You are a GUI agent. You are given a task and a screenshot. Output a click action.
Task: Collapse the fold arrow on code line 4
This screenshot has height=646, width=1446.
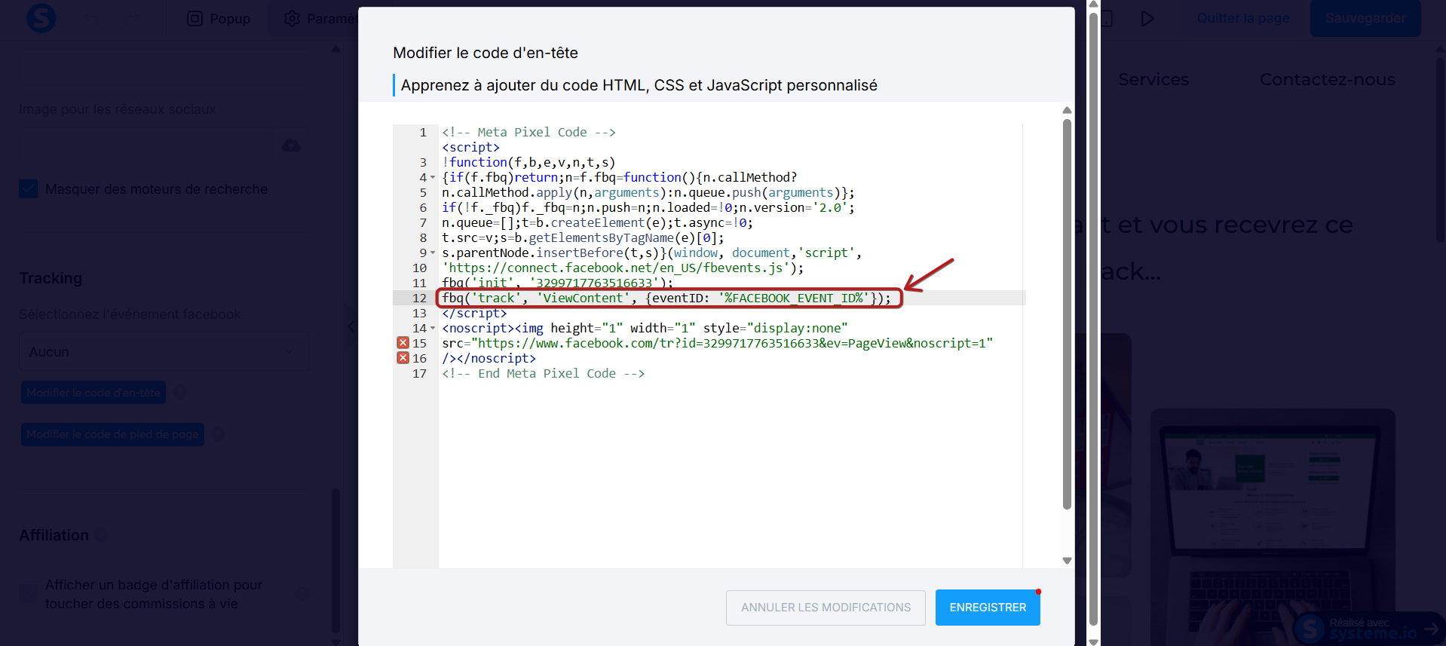433,178
